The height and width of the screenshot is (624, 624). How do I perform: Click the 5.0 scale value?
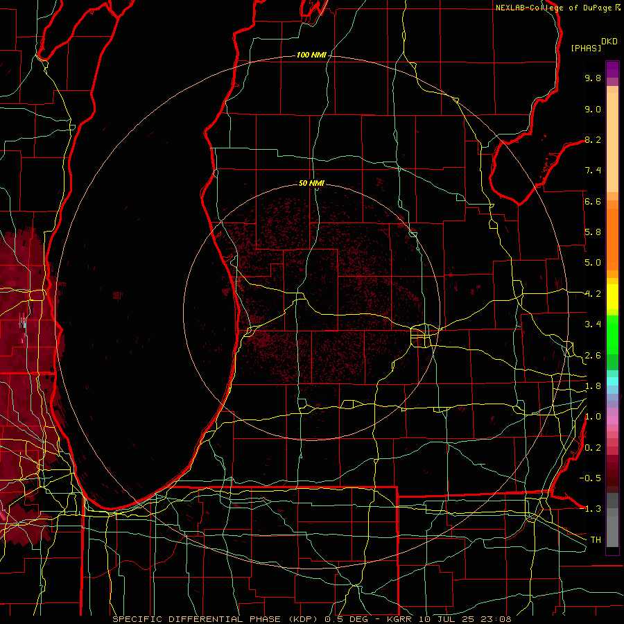click(x=593, y=263)
